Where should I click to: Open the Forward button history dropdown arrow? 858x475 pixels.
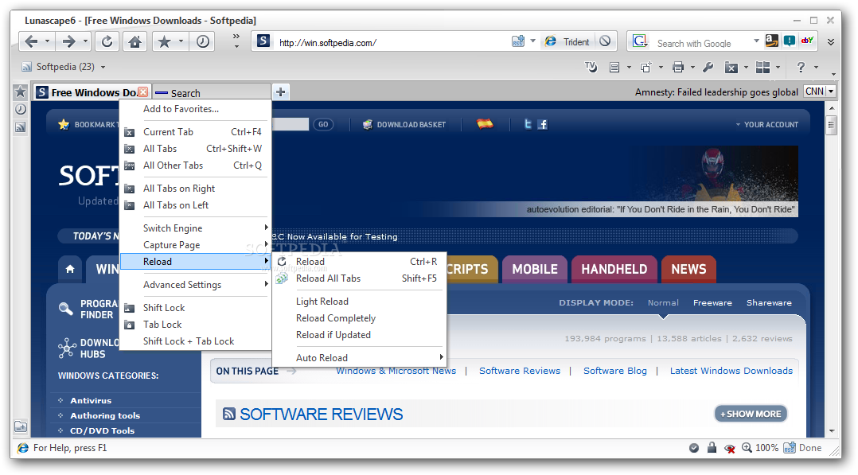point(85,41)
